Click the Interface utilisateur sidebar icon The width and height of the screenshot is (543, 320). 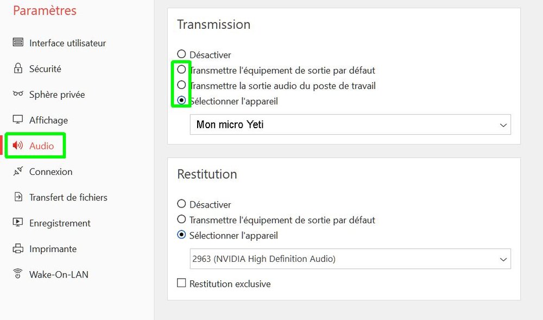pyautogui.click(x=18, y=43)
